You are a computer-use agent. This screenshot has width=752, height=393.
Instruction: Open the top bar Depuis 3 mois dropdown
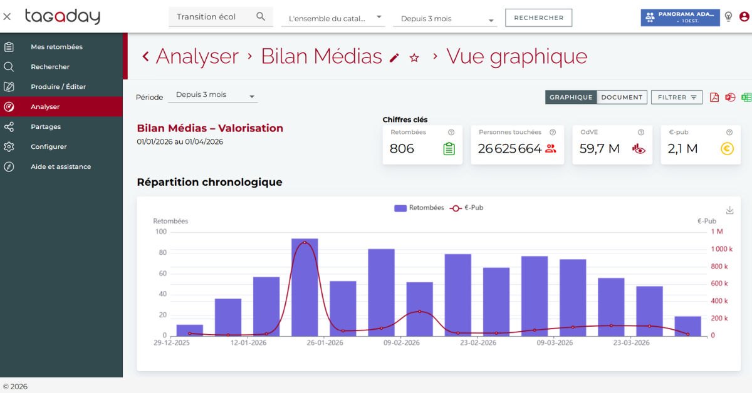445,19
